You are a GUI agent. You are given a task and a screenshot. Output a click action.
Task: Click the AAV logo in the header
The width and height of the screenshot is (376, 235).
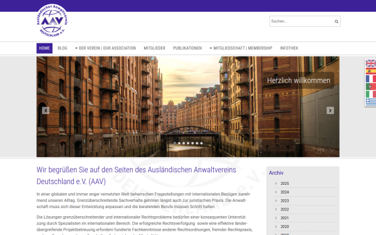click(52, 21)
